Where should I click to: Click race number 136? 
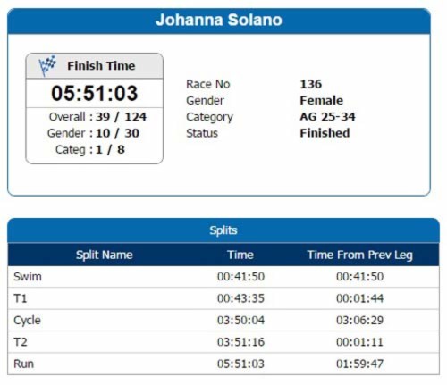[311, 84]
